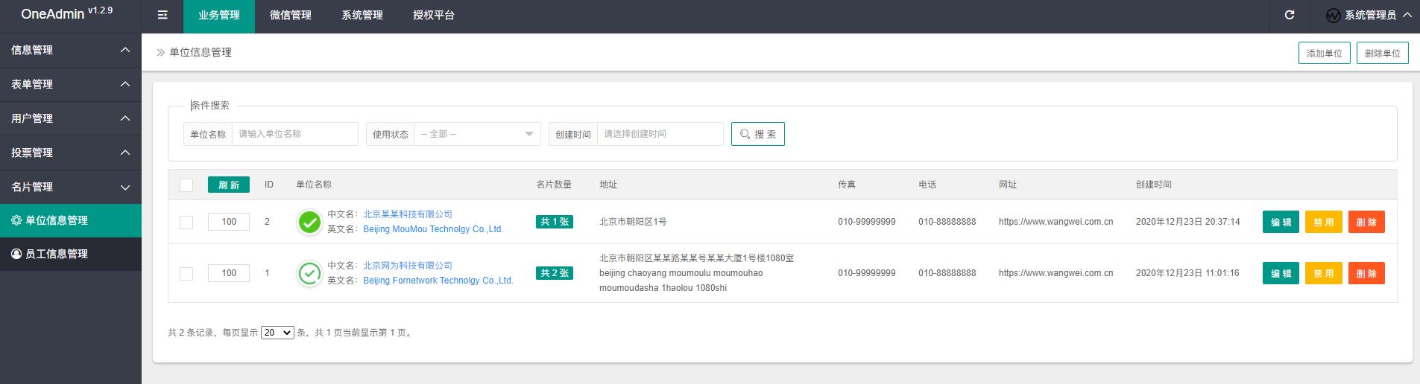The height and width of the screenshot is (384, 1420).
Task: Switch to the 授权平台 top tab
Action: coord(434,16)
